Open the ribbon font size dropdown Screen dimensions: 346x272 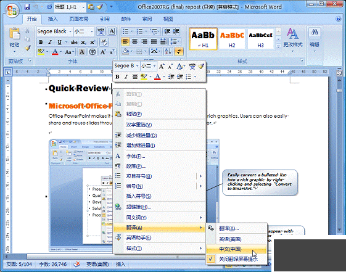92,31
